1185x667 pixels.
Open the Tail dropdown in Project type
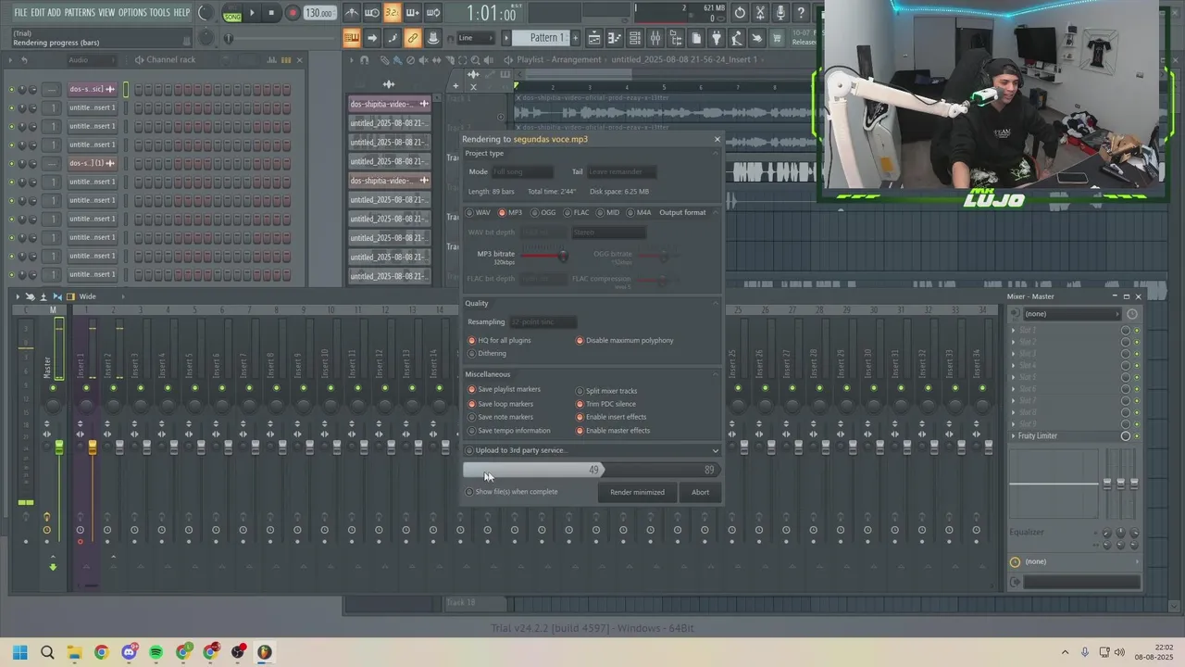pos(621,172)
